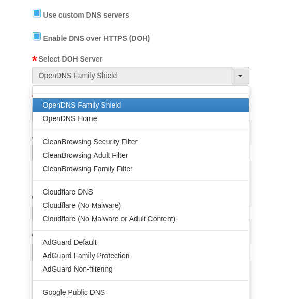Select Cloudflare DNS server
The height and width of the screenshot is (299, 289).
pyautogui.click(x=141, y=192)
